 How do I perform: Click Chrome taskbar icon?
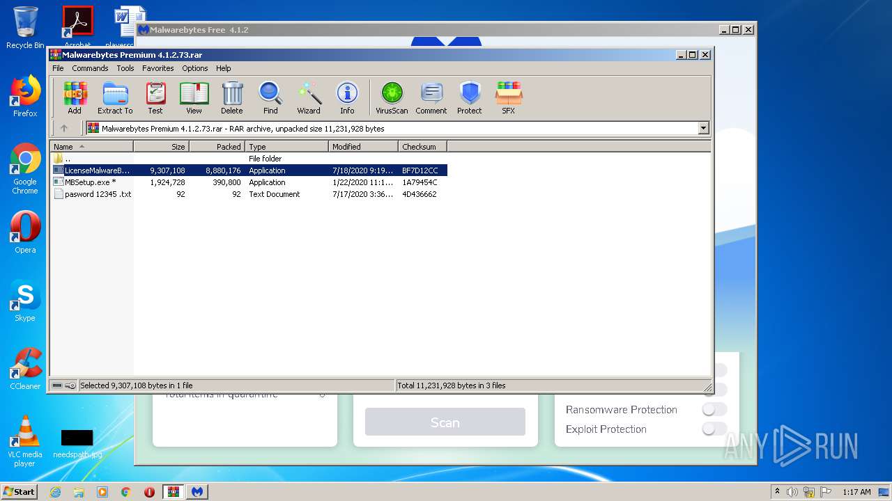click(x=125, y=492)
